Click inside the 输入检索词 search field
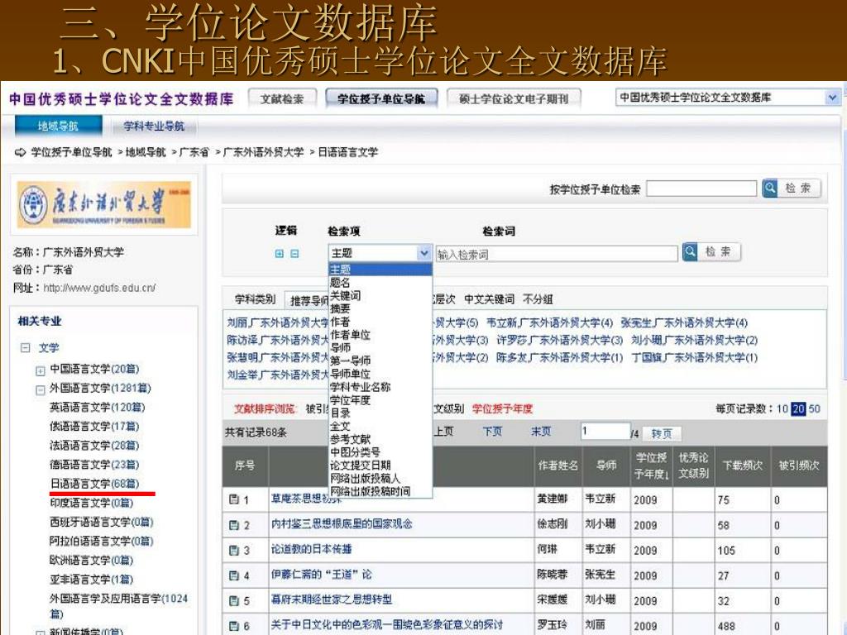Screen dimensions: 847x635 click(557, 254)
